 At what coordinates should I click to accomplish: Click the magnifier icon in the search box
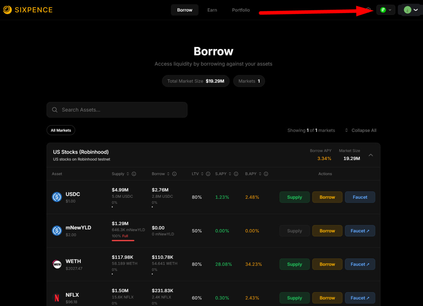point(55,110)
